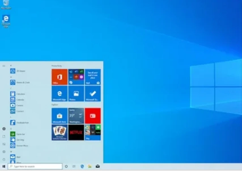242x171 pixels.
Task: Open Cortana from the taskbar
Action: coord(66,166)
